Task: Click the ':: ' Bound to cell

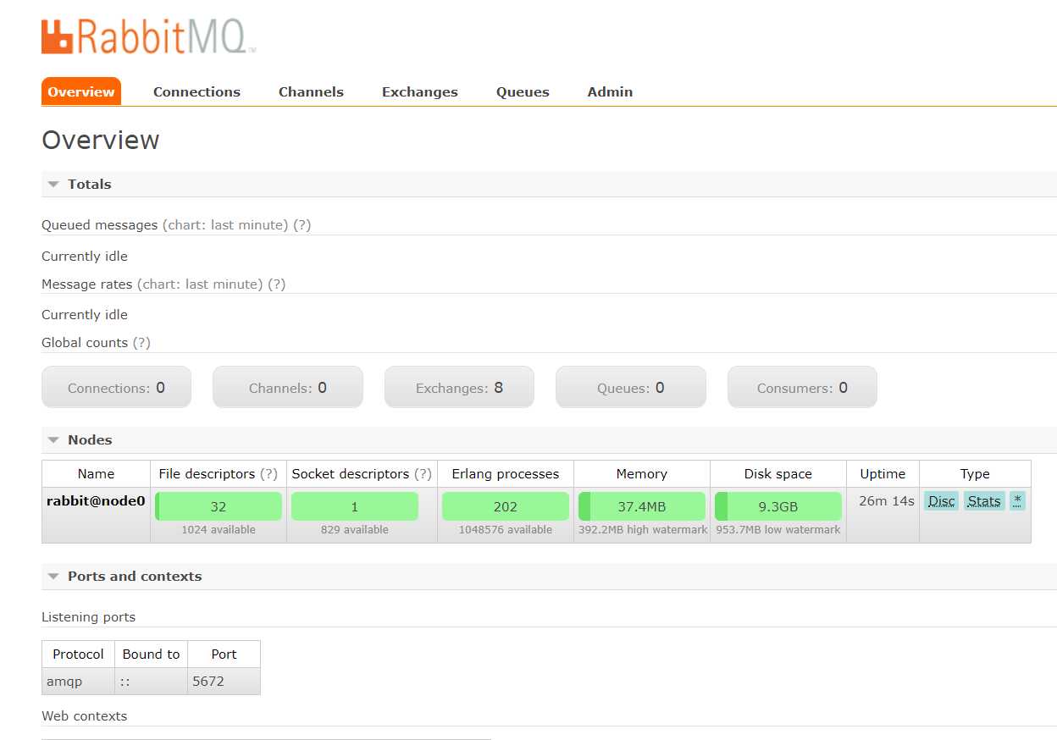Action: coord(151,681)
